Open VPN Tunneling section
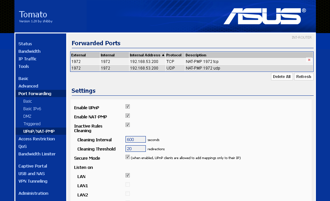 click(33, 181)
